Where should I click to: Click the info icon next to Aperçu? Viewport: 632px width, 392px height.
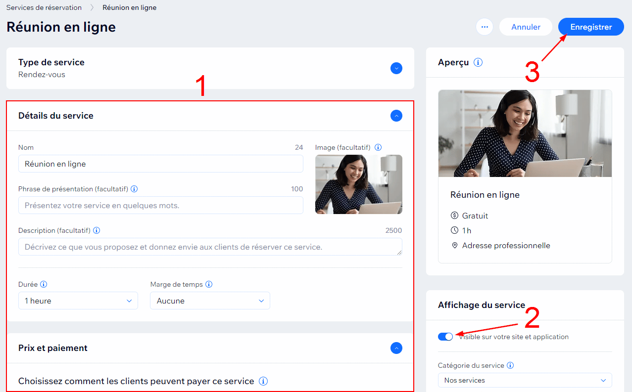(x=478, y=62)
